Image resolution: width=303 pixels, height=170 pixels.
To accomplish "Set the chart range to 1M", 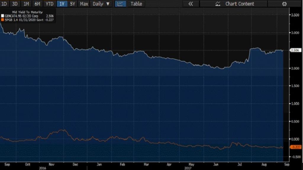I will pos(26,4).
